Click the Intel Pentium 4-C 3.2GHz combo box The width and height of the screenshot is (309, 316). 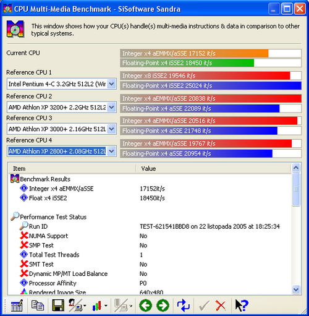[62, 84]
